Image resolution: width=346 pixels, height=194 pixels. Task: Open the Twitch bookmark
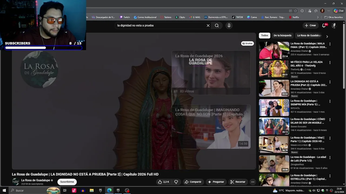pos(125,17)
